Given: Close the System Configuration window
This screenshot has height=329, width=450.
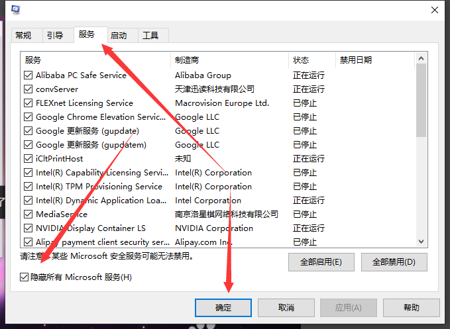Looking at the screenshot, I should coord(433,9).
